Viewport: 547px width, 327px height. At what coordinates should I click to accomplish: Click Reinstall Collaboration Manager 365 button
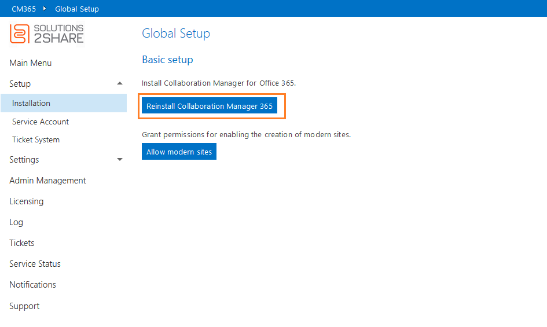pos(210,106)
